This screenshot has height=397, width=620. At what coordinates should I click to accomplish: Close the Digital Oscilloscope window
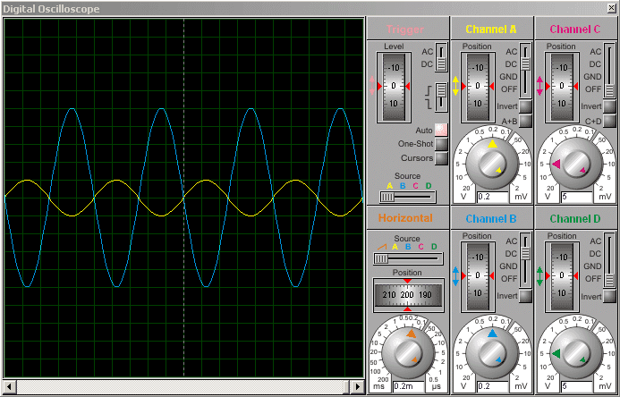tap(611, 7)
